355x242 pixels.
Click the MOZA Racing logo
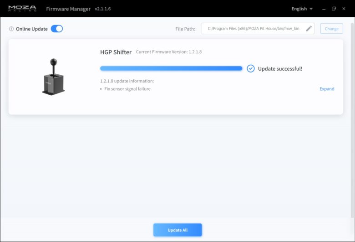(x=22, y=9)
